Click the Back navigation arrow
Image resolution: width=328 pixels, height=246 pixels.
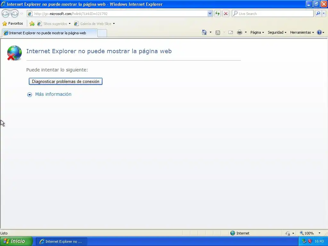(6, 14)
